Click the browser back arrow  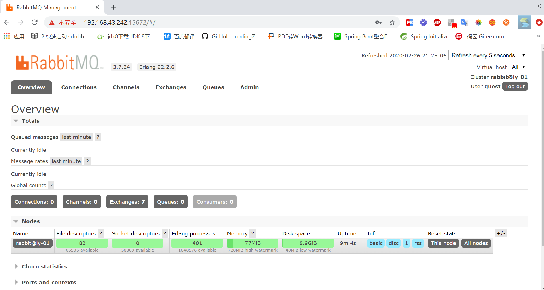click(x=7, y=22)
